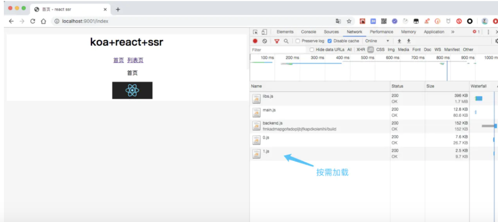Click the record network log red button
The width and height of the screenshot is (498, 222).
pyautogui.click(x=255, y=41)
